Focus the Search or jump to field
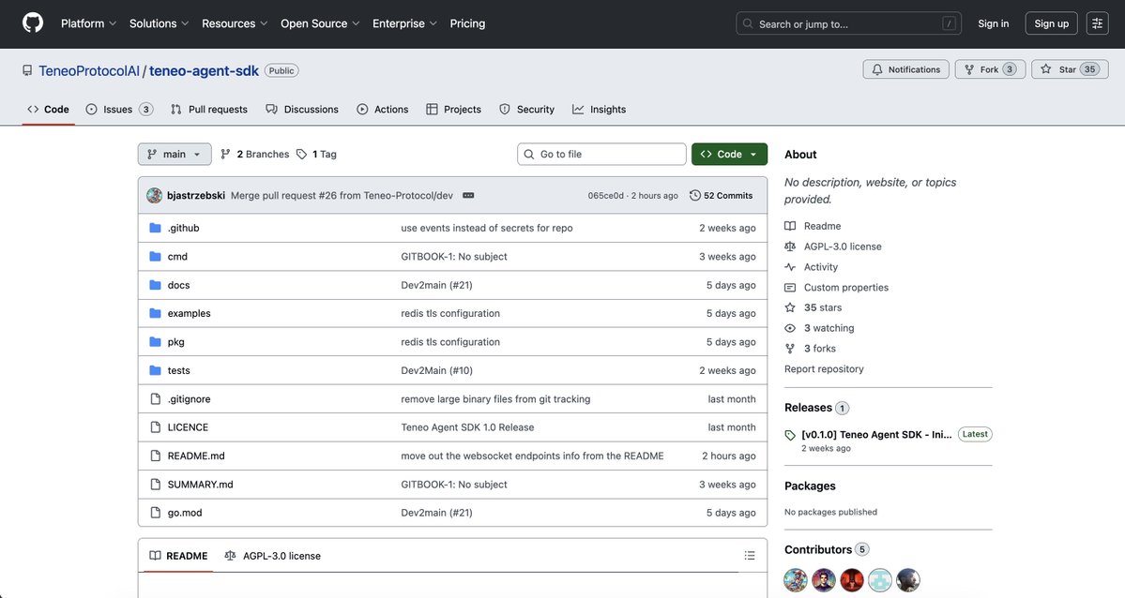1125x598 pixels. pos(849,23)
